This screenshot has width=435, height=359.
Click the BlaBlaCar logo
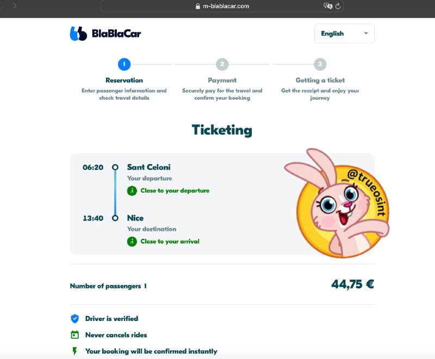105,34
